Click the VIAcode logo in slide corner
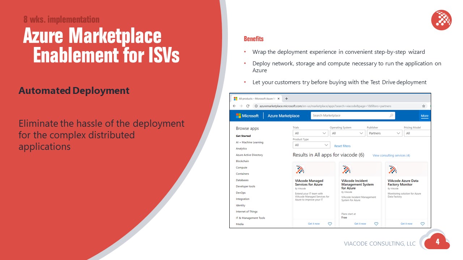This screenshot has width=463, height=260. pyautogui.click(x=442, y=20)
